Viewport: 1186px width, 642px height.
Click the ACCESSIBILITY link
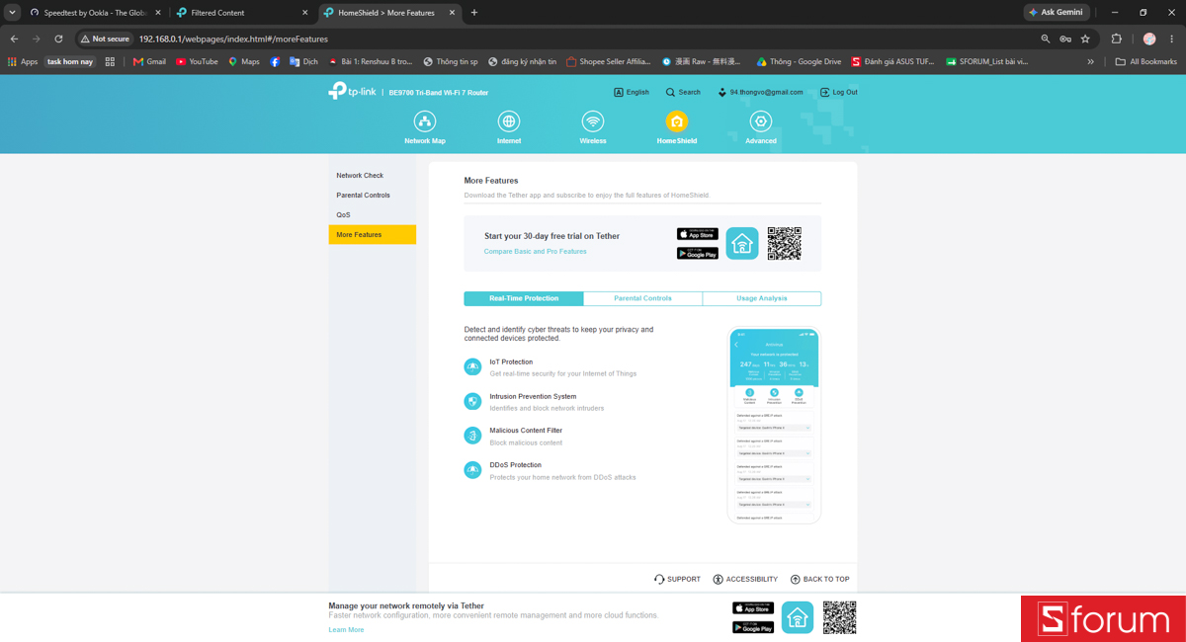point(745,580)
